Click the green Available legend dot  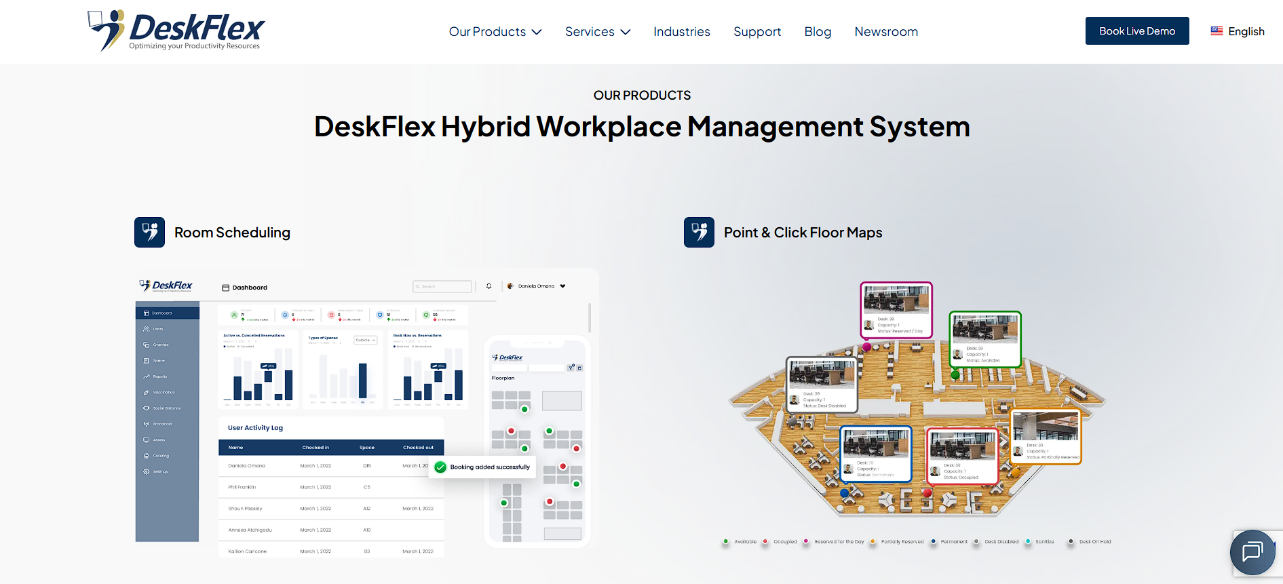pos(725,541)
